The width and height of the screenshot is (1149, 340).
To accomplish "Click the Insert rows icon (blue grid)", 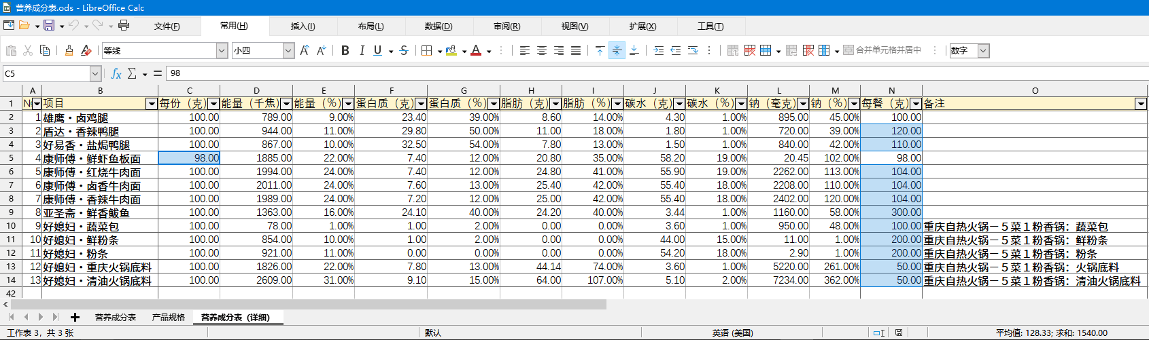I will pos(766,50).
